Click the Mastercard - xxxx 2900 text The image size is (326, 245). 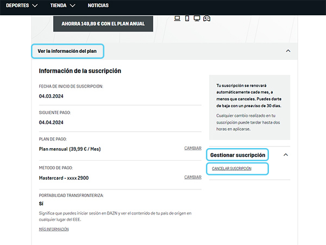tap(64, 178)
